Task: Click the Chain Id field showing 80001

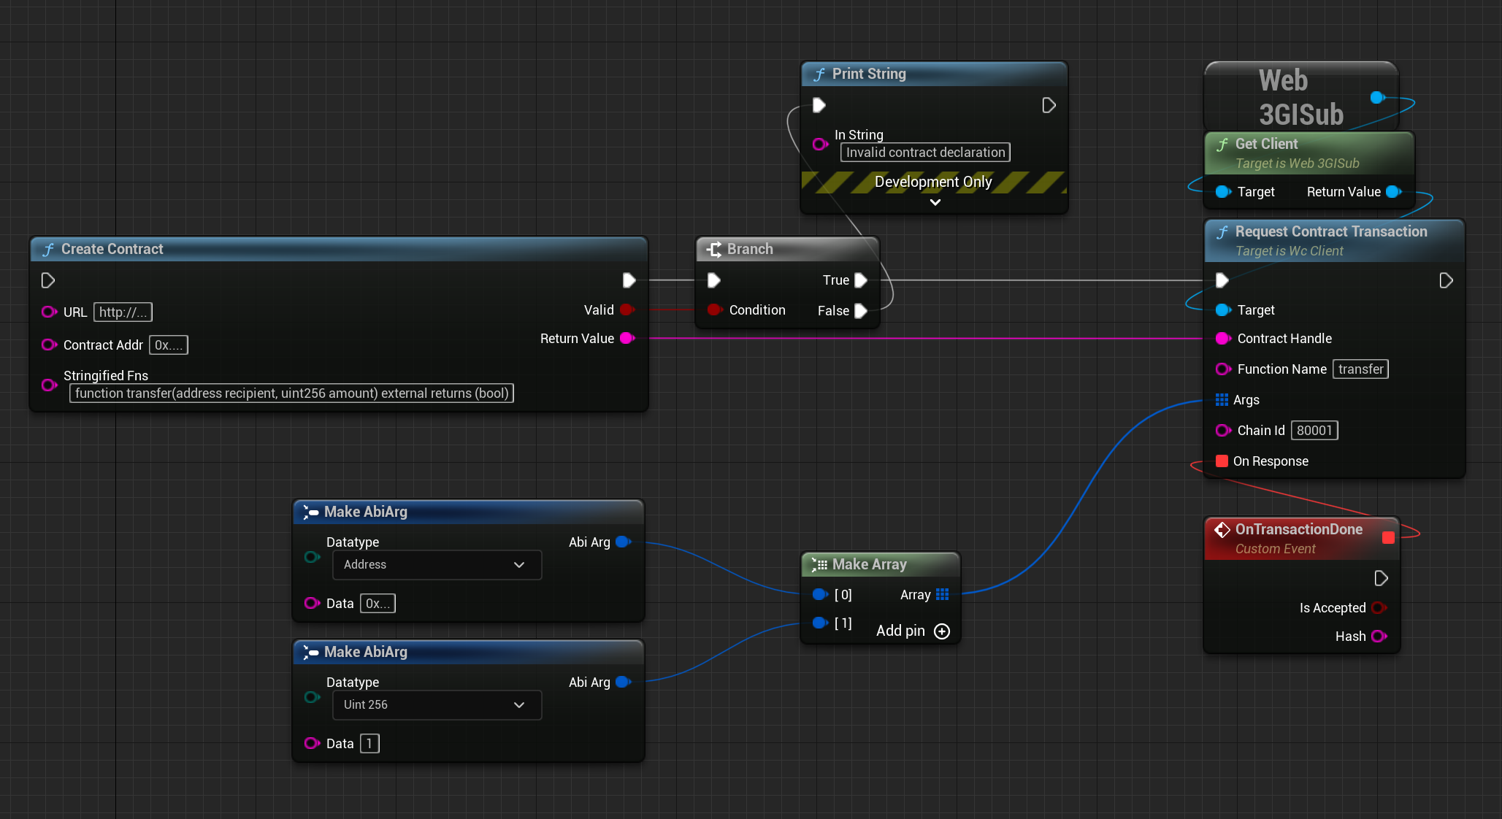Action: click(x=1314, y=430)
